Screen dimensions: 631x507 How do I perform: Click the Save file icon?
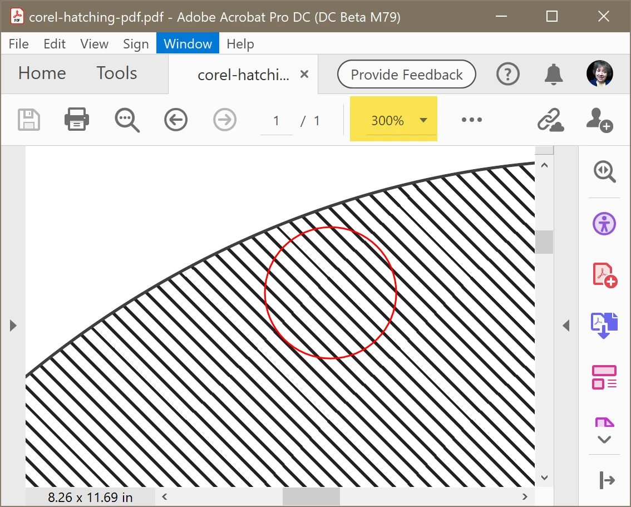(x=29, y=120)
